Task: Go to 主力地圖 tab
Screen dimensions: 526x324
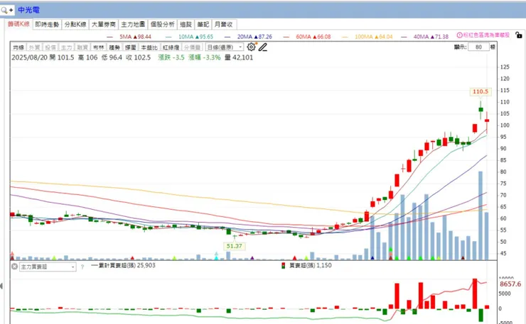Action: 133,24
